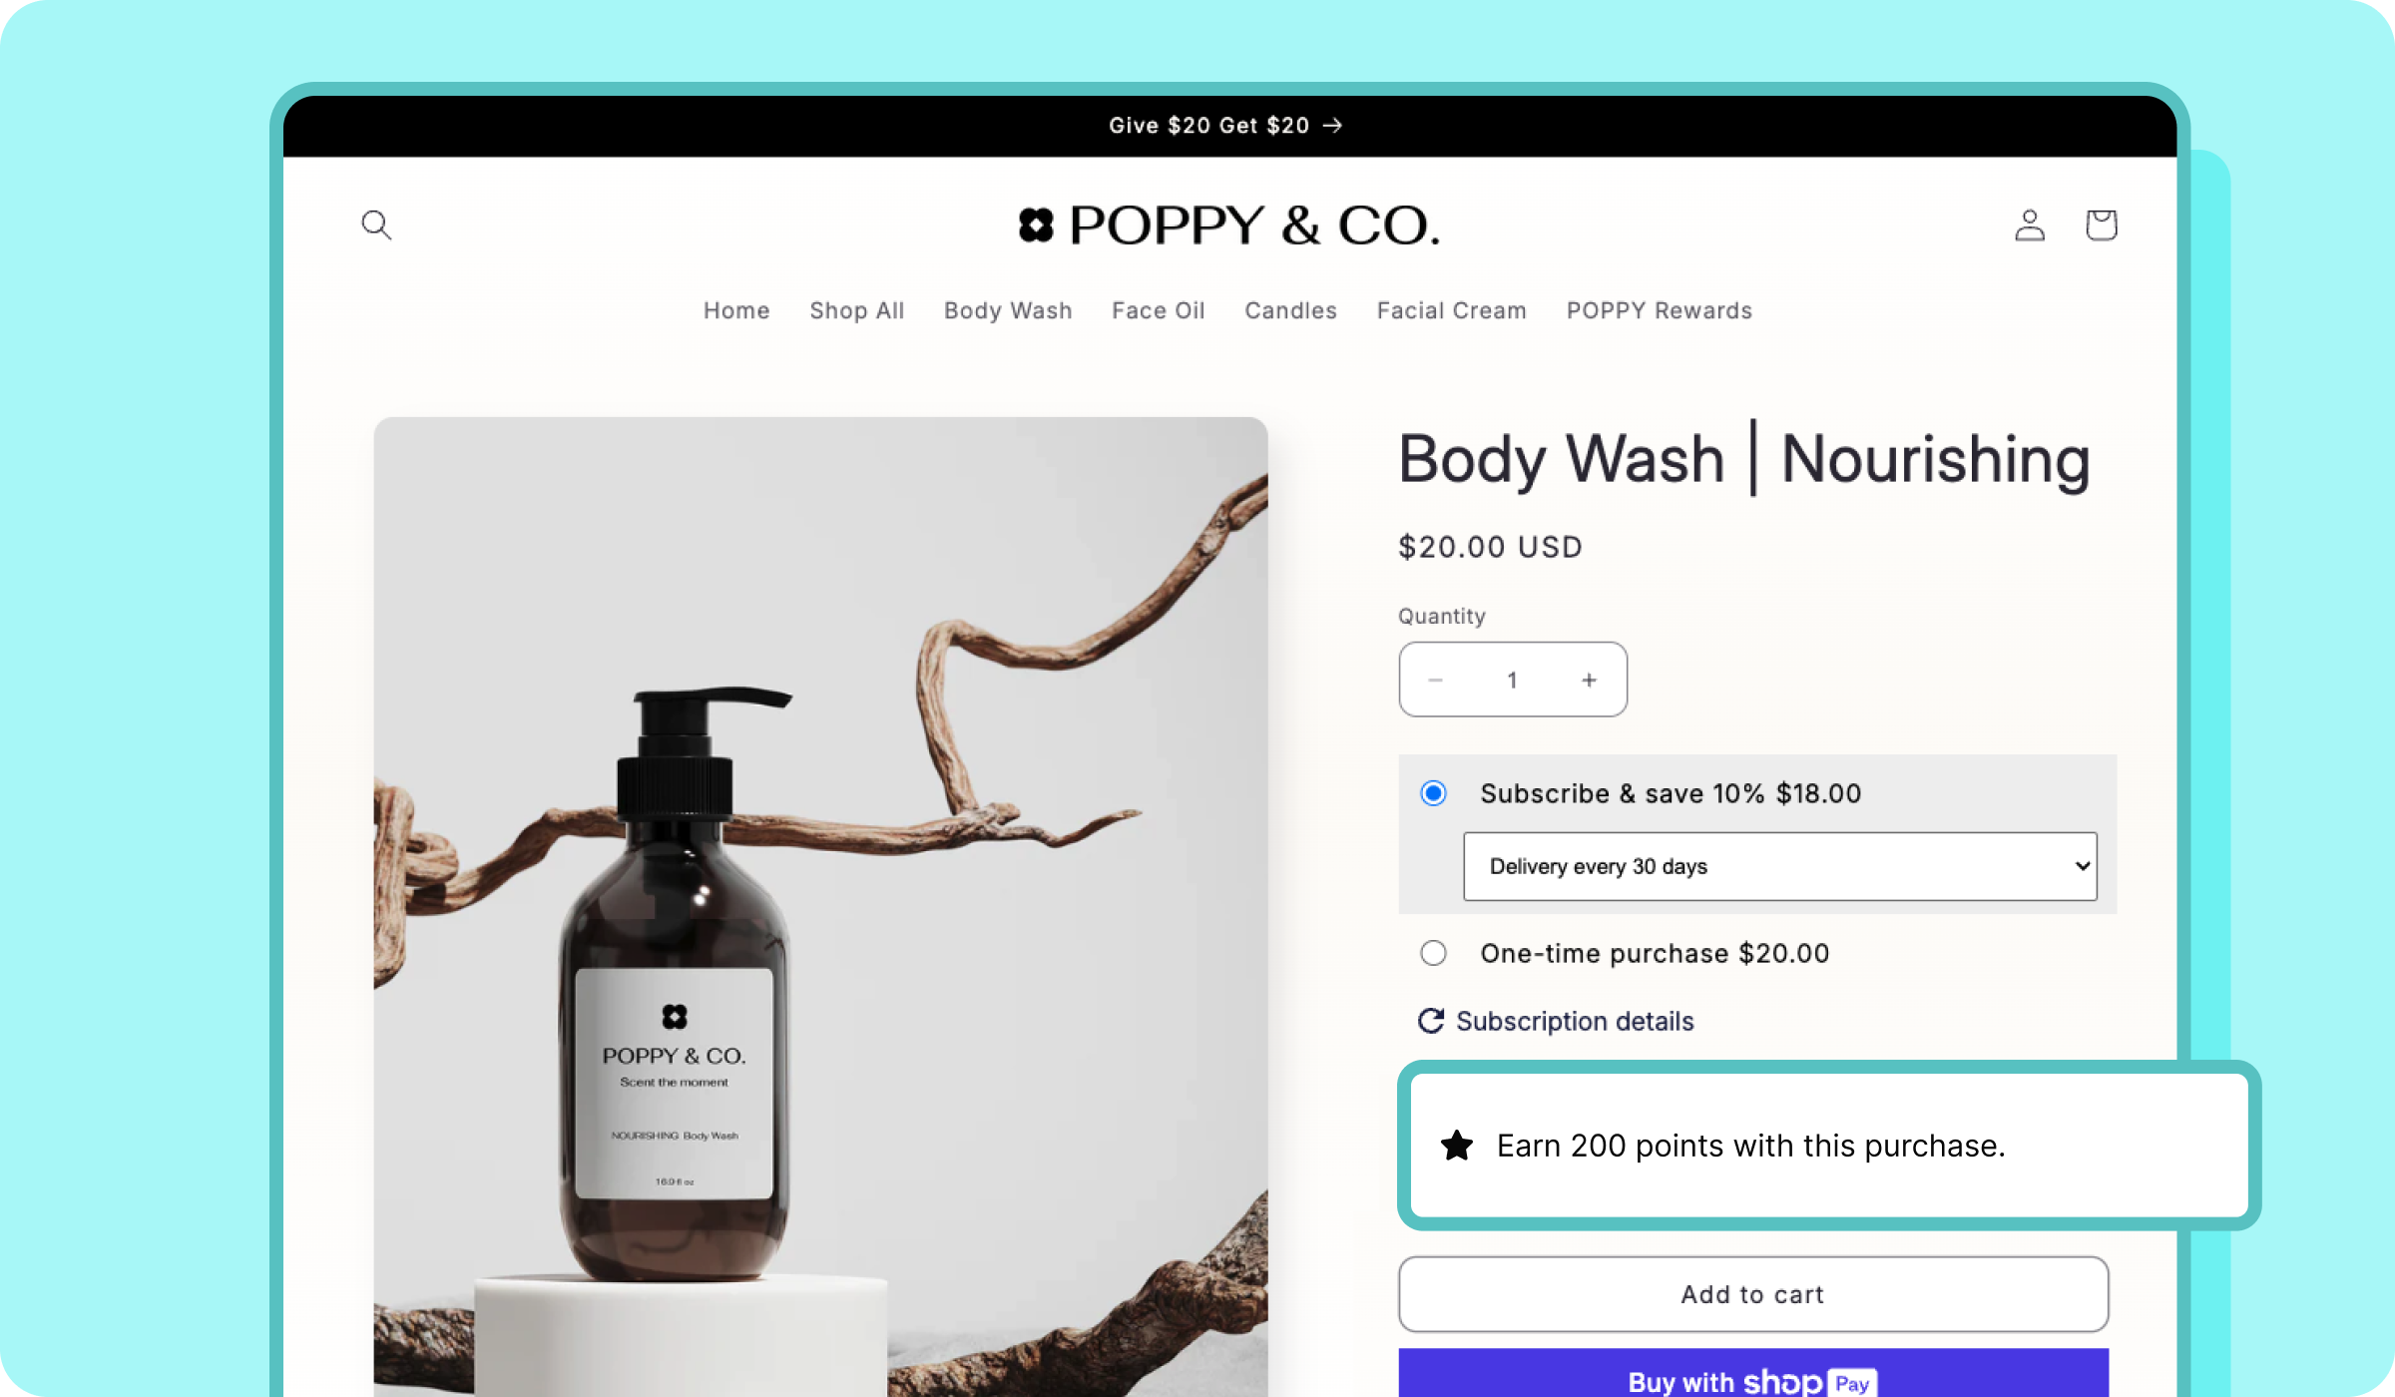The height and width of the screenshot is (1397, 2395).
Task: Click the Add to cart button
Action: click(1753, 1294)
